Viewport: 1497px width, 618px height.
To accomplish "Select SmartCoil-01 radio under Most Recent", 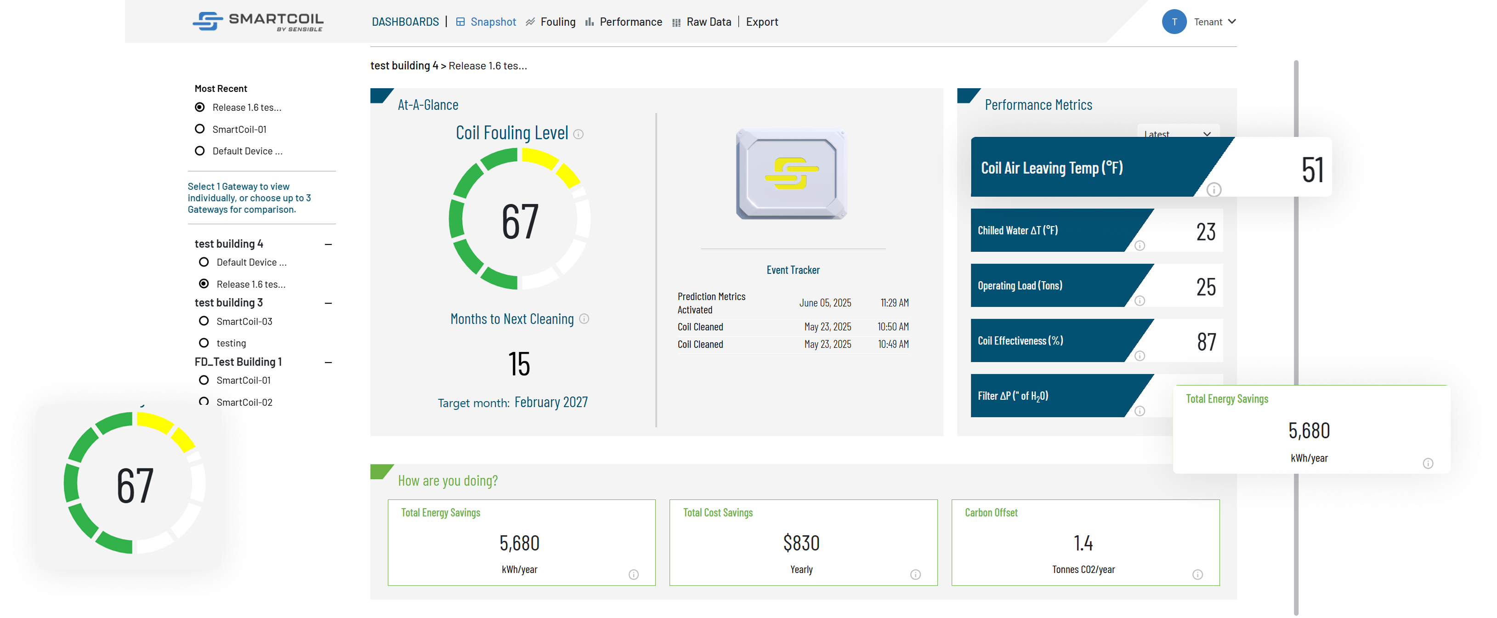I will coord(200,129).
